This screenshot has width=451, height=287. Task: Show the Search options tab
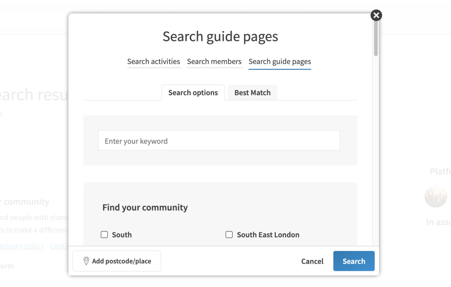193,93
